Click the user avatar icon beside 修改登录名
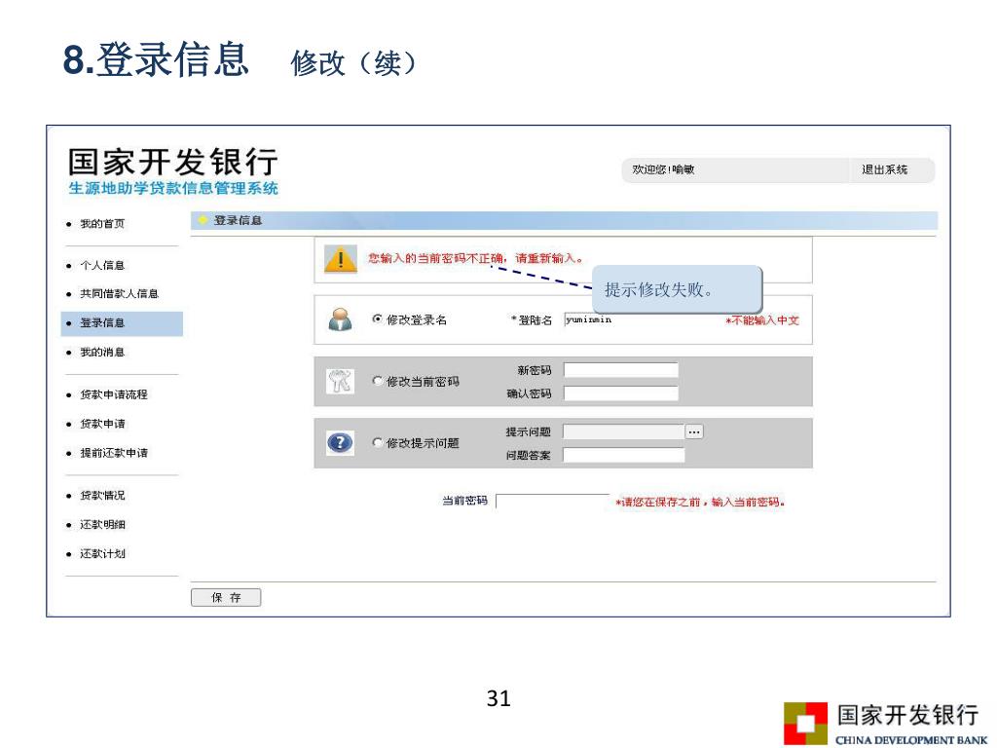This screenshot has width=997, height=748. (x=340, y=319)
